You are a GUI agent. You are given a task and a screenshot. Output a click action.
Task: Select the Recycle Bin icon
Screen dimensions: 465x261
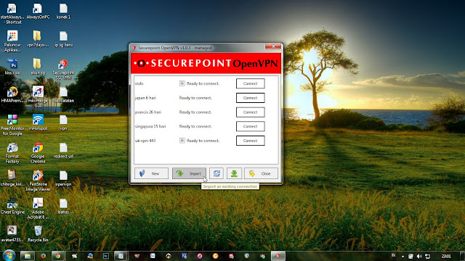click(38, 233)
